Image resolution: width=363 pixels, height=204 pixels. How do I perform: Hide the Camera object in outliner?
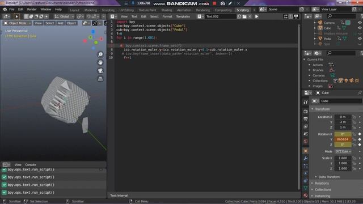[360, 23]
